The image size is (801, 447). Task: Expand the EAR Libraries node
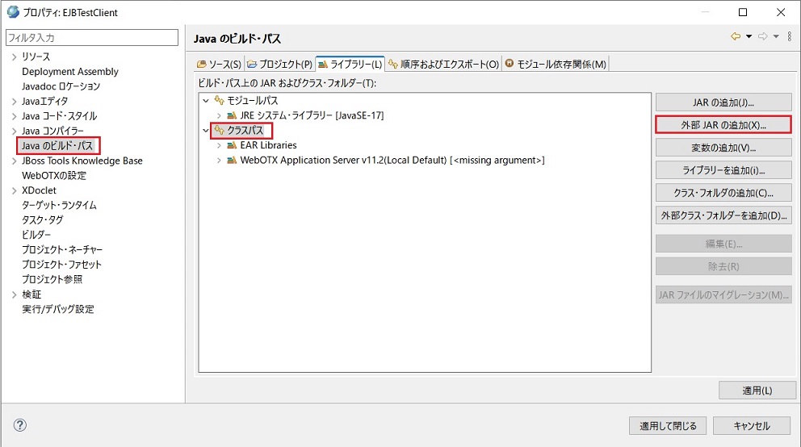tap(219, 145)
